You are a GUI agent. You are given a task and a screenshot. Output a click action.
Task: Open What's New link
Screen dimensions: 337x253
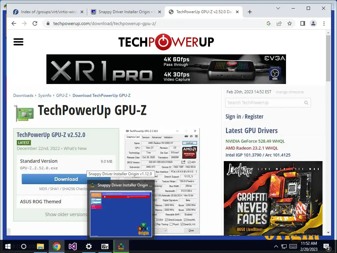click(75, 148)
